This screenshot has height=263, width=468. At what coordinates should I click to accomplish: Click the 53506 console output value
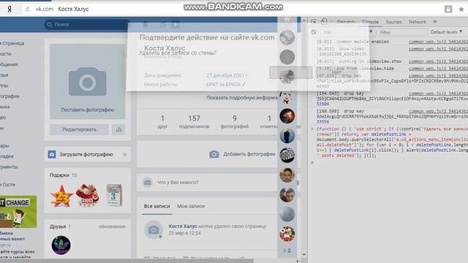322,104
